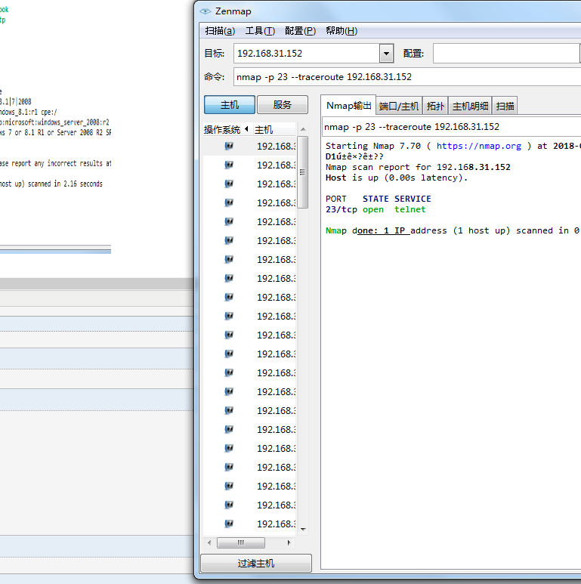Select the first host's OS icon in list

229,146
